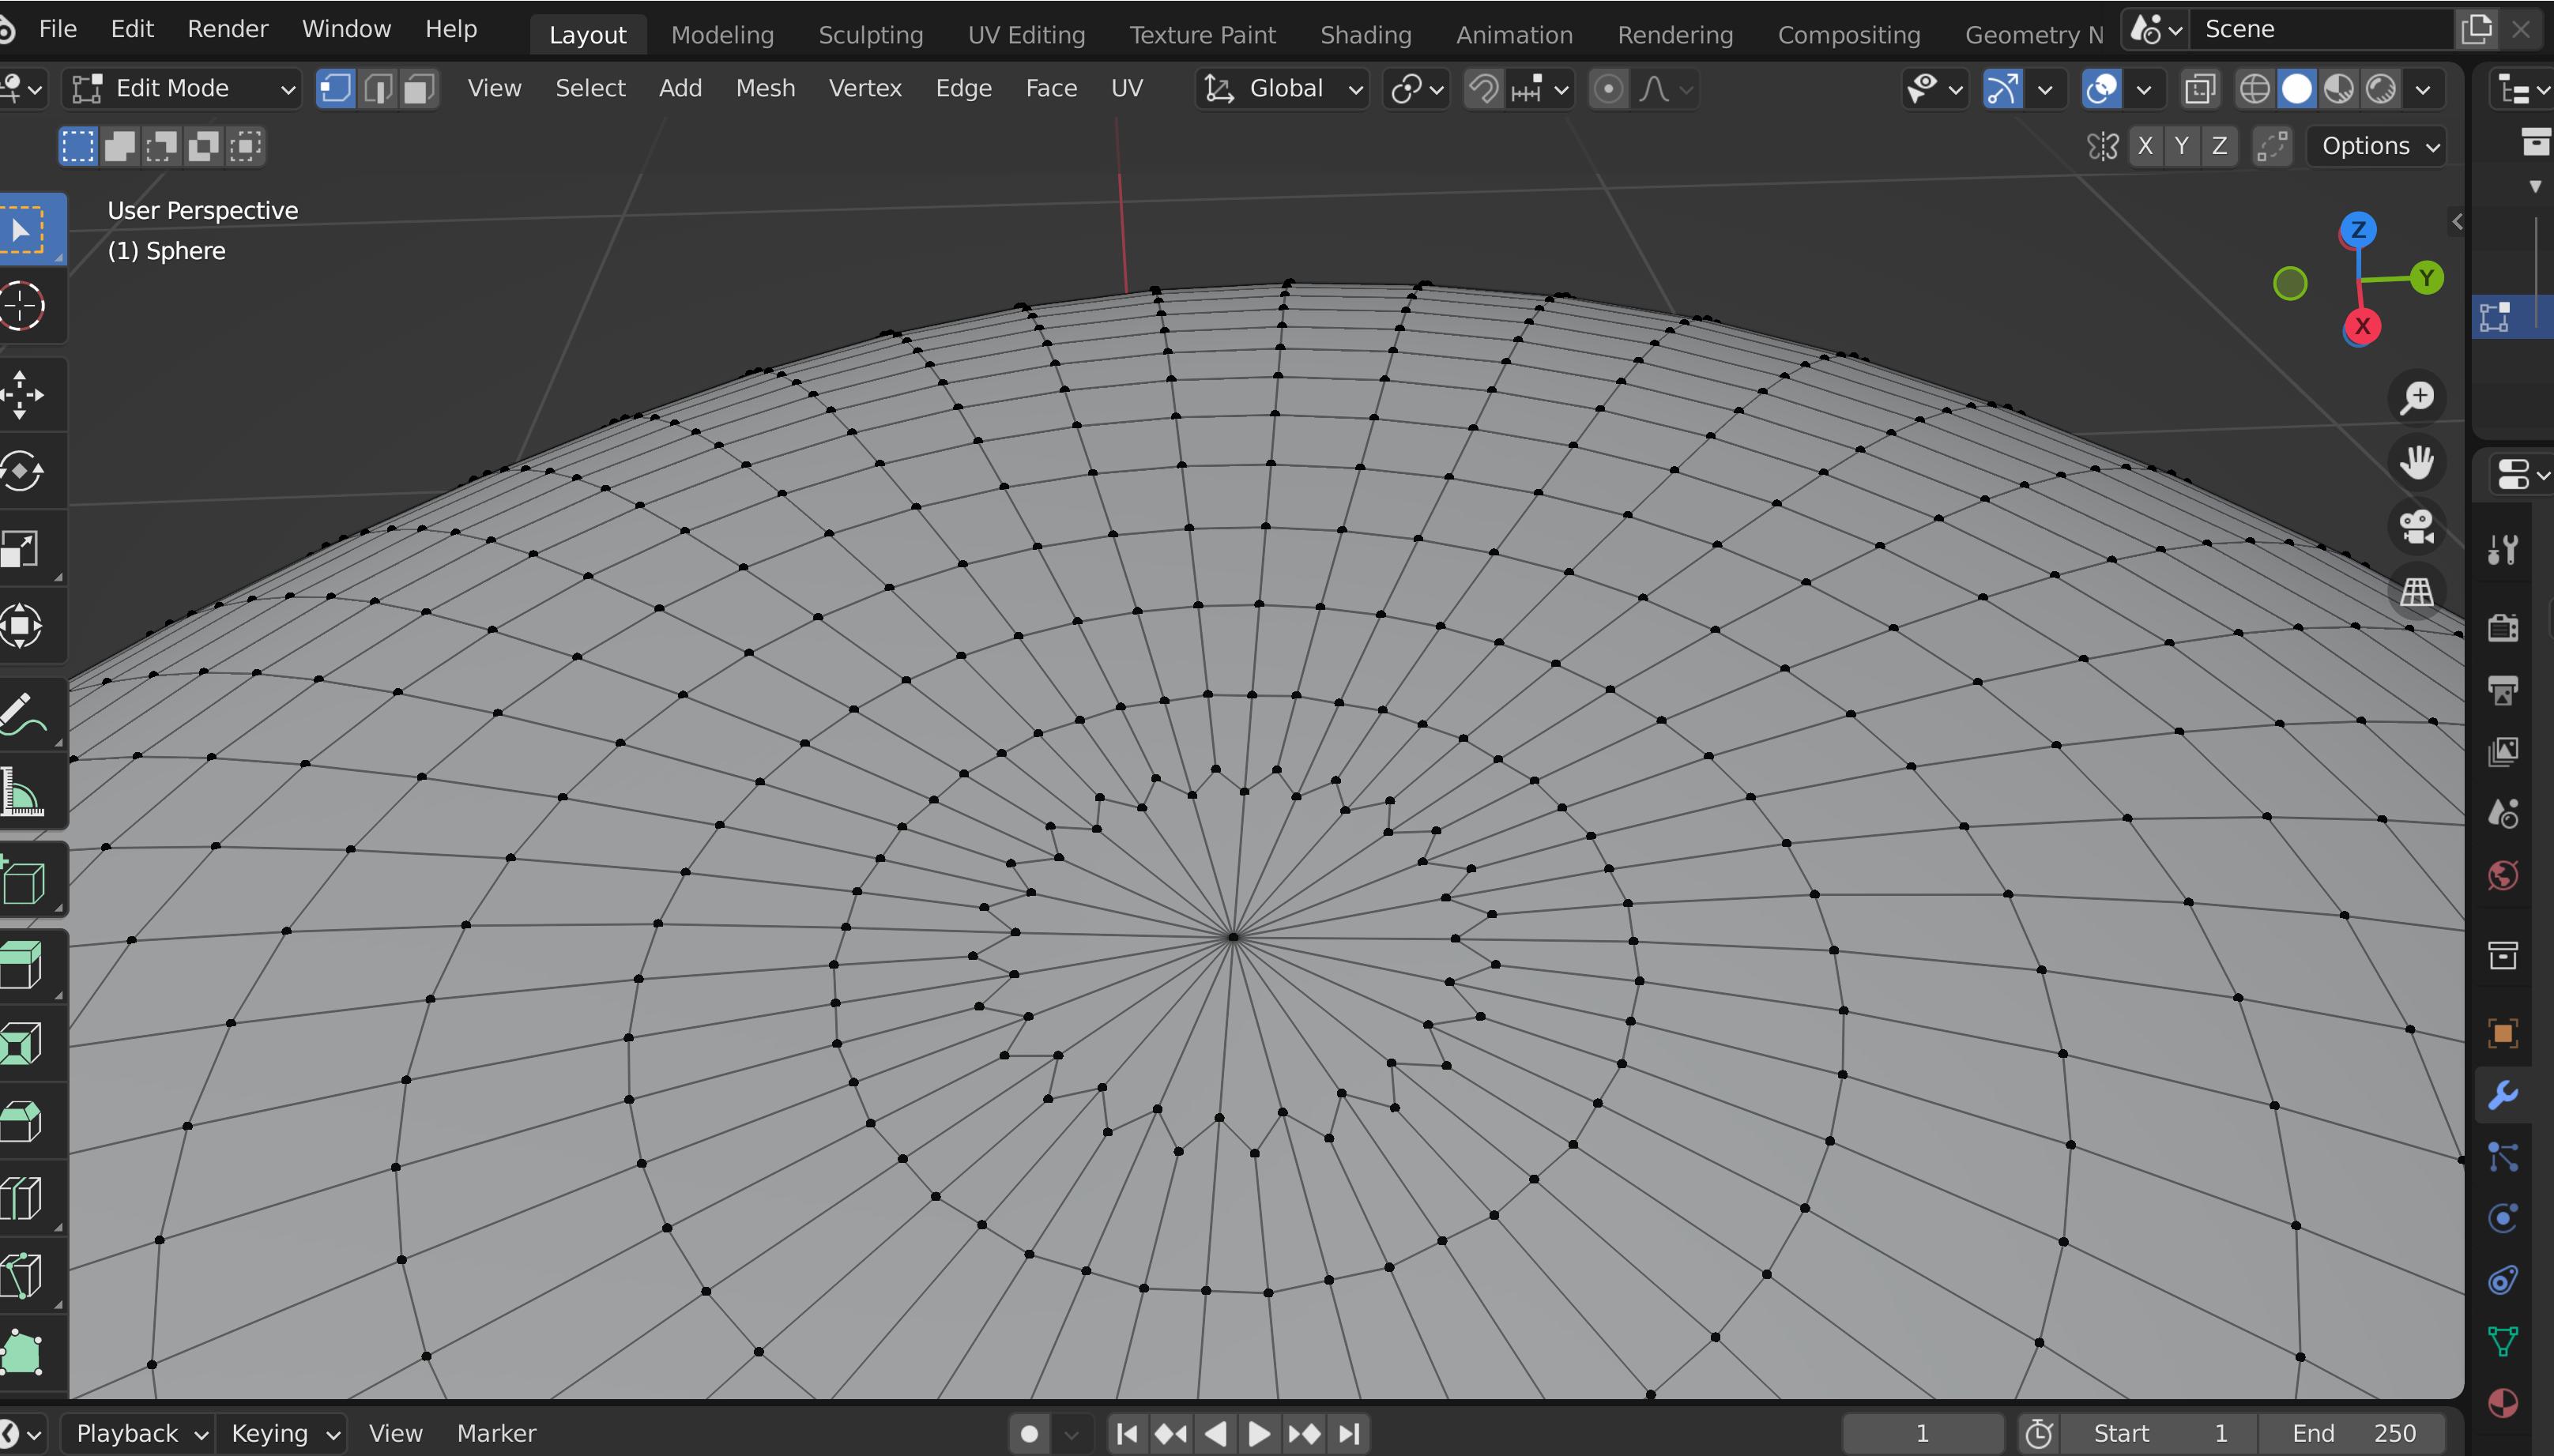Toggle proportional editing
This screenshot has height=1456, width=2554.
click(x=1608, y=89)
